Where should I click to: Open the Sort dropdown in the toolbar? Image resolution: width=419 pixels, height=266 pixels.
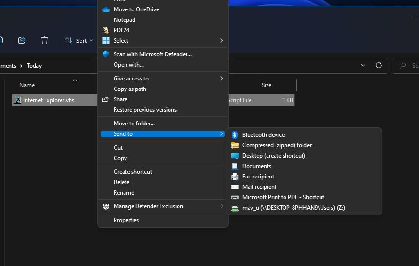79,41
